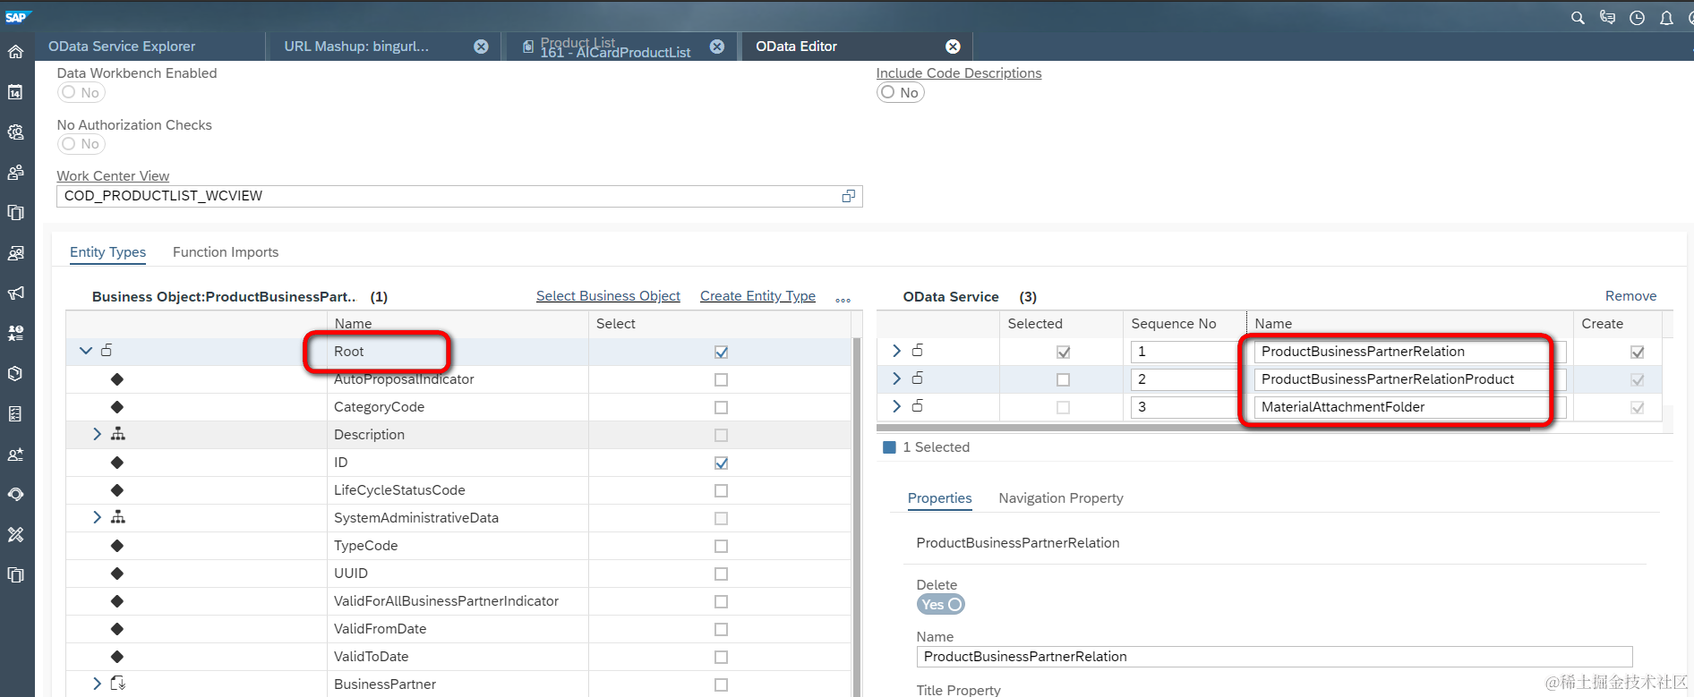This screenshot has width=1694, height=697.
Task: Switch to Navigation Property tab
Action: [x=1061, y=498]
